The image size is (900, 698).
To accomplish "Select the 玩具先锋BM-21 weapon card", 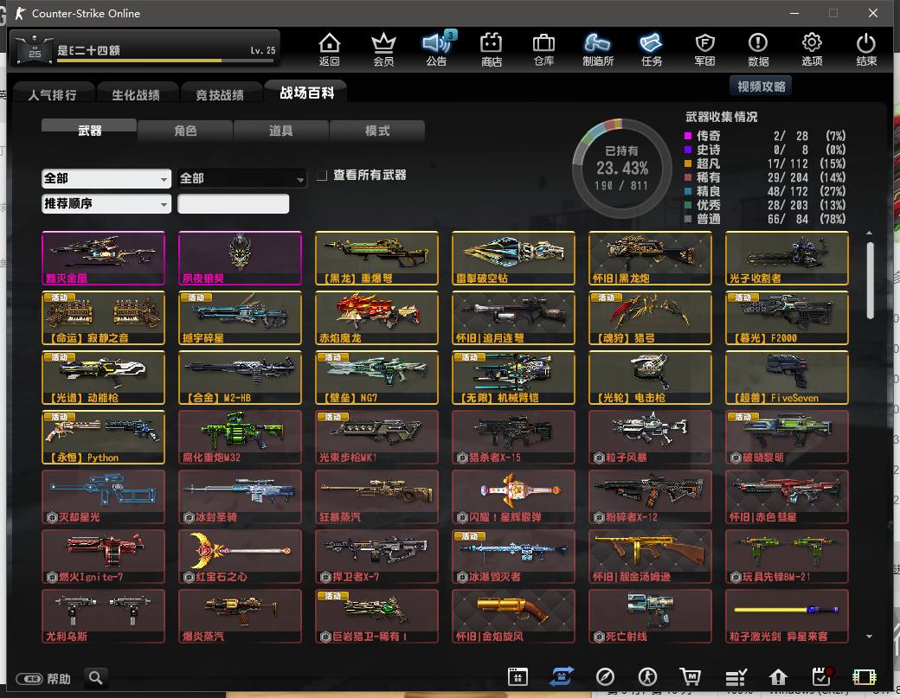I will pos(787,556).
